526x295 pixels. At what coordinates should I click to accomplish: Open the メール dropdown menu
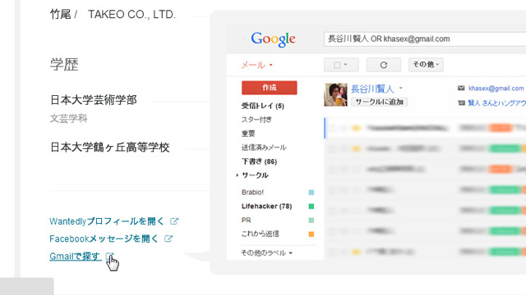click(257, 65)
